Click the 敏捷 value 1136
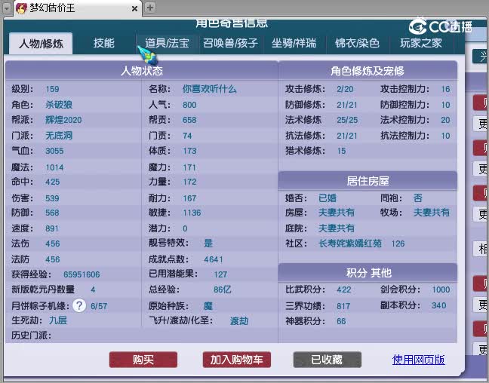The image size is (489, 383). click(192, 213)
